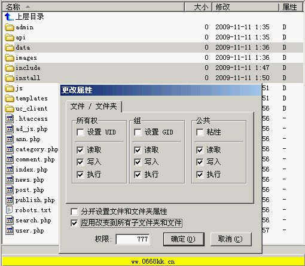Sort by the 修改 column header
The width and height of the screenshot is (305, 266).
tap(245, 7)
